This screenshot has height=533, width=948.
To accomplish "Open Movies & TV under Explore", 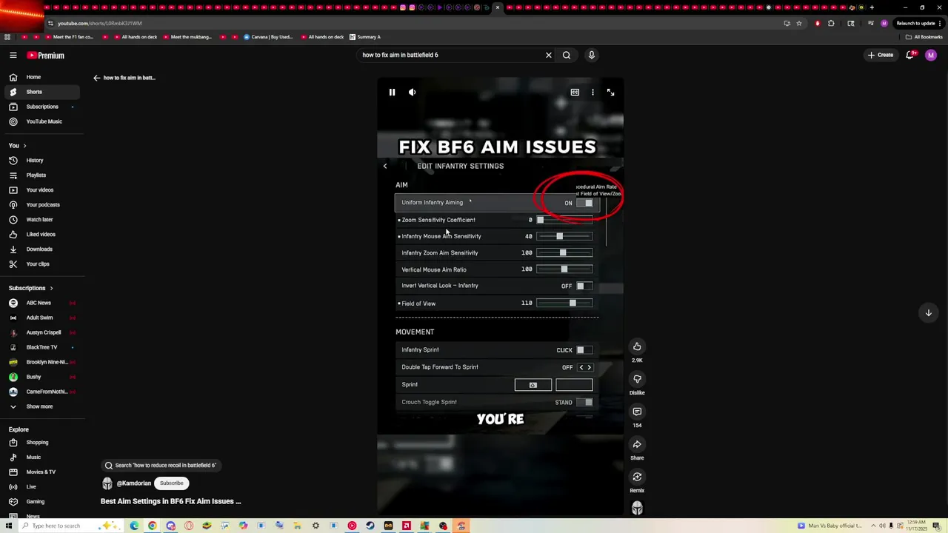I will click(x=41, y=472).
